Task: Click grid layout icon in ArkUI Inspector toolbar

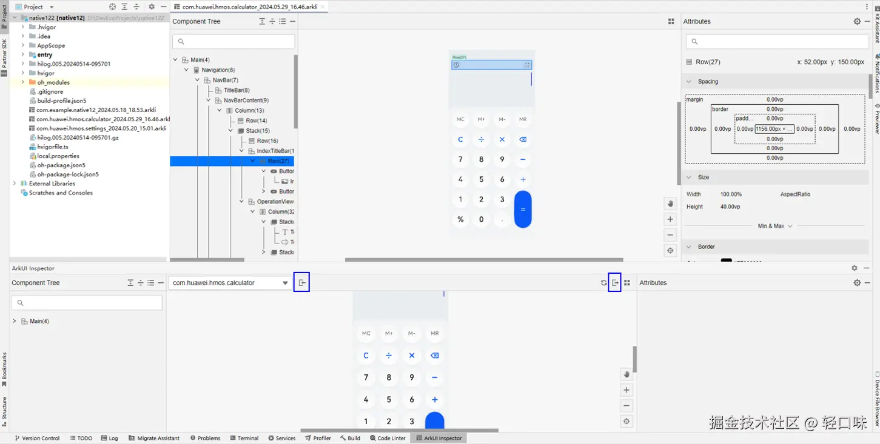Action: point(627,283)
